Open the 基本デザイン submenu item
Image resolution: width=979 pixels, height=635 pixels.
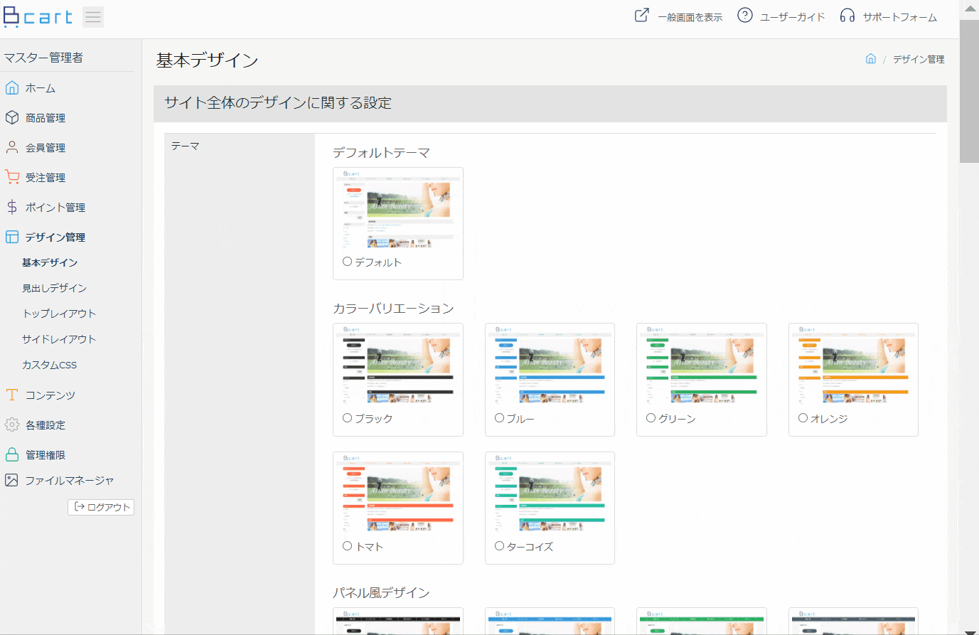(50, 262)
